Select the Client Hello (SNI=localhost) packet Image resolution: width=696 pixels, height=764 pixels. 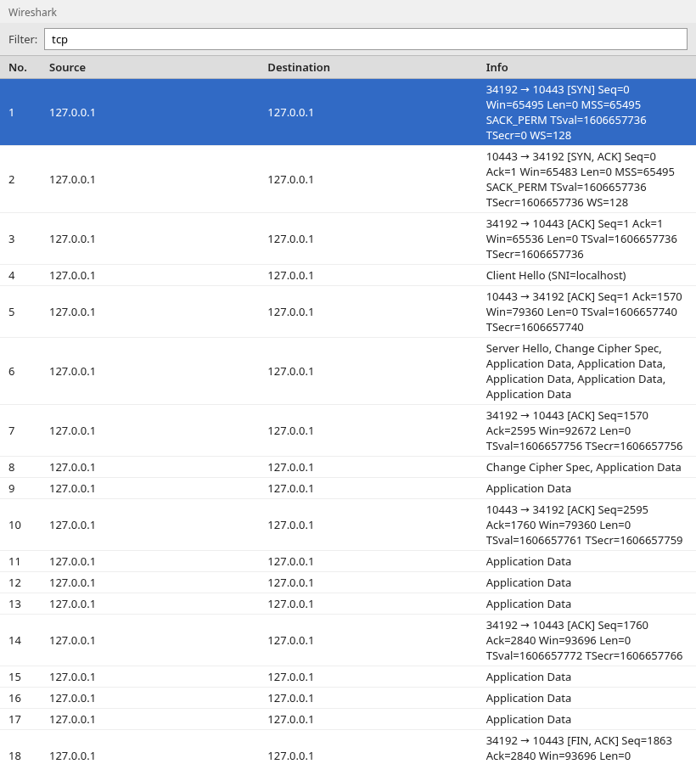pyautogui.click(x=348, y=275)
